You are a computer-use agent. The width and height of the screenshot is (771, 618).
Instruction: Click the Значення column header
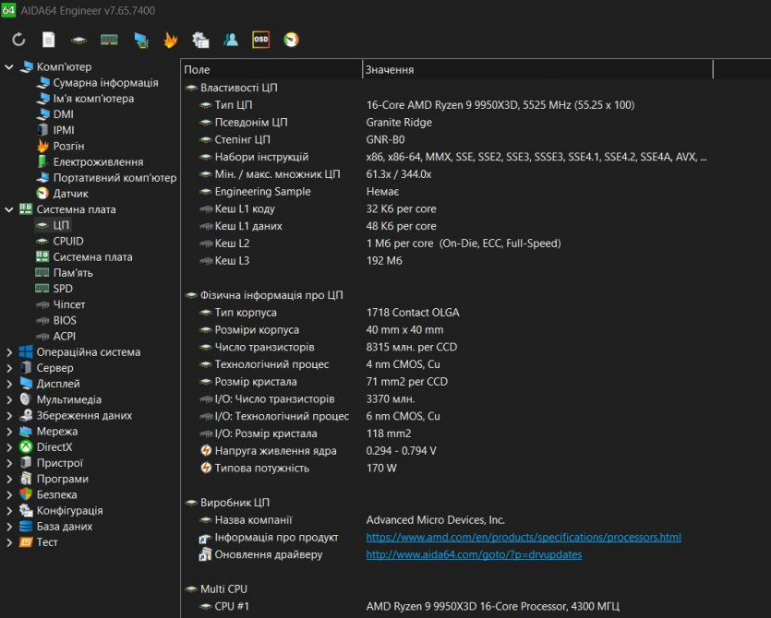click(536, 70)
